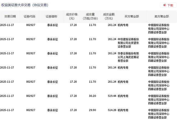Click price 17.20 in the 中信建投 buyer row
Viewport: 177px width, 122px height.
pyautogui.click(x=73, y=39)
